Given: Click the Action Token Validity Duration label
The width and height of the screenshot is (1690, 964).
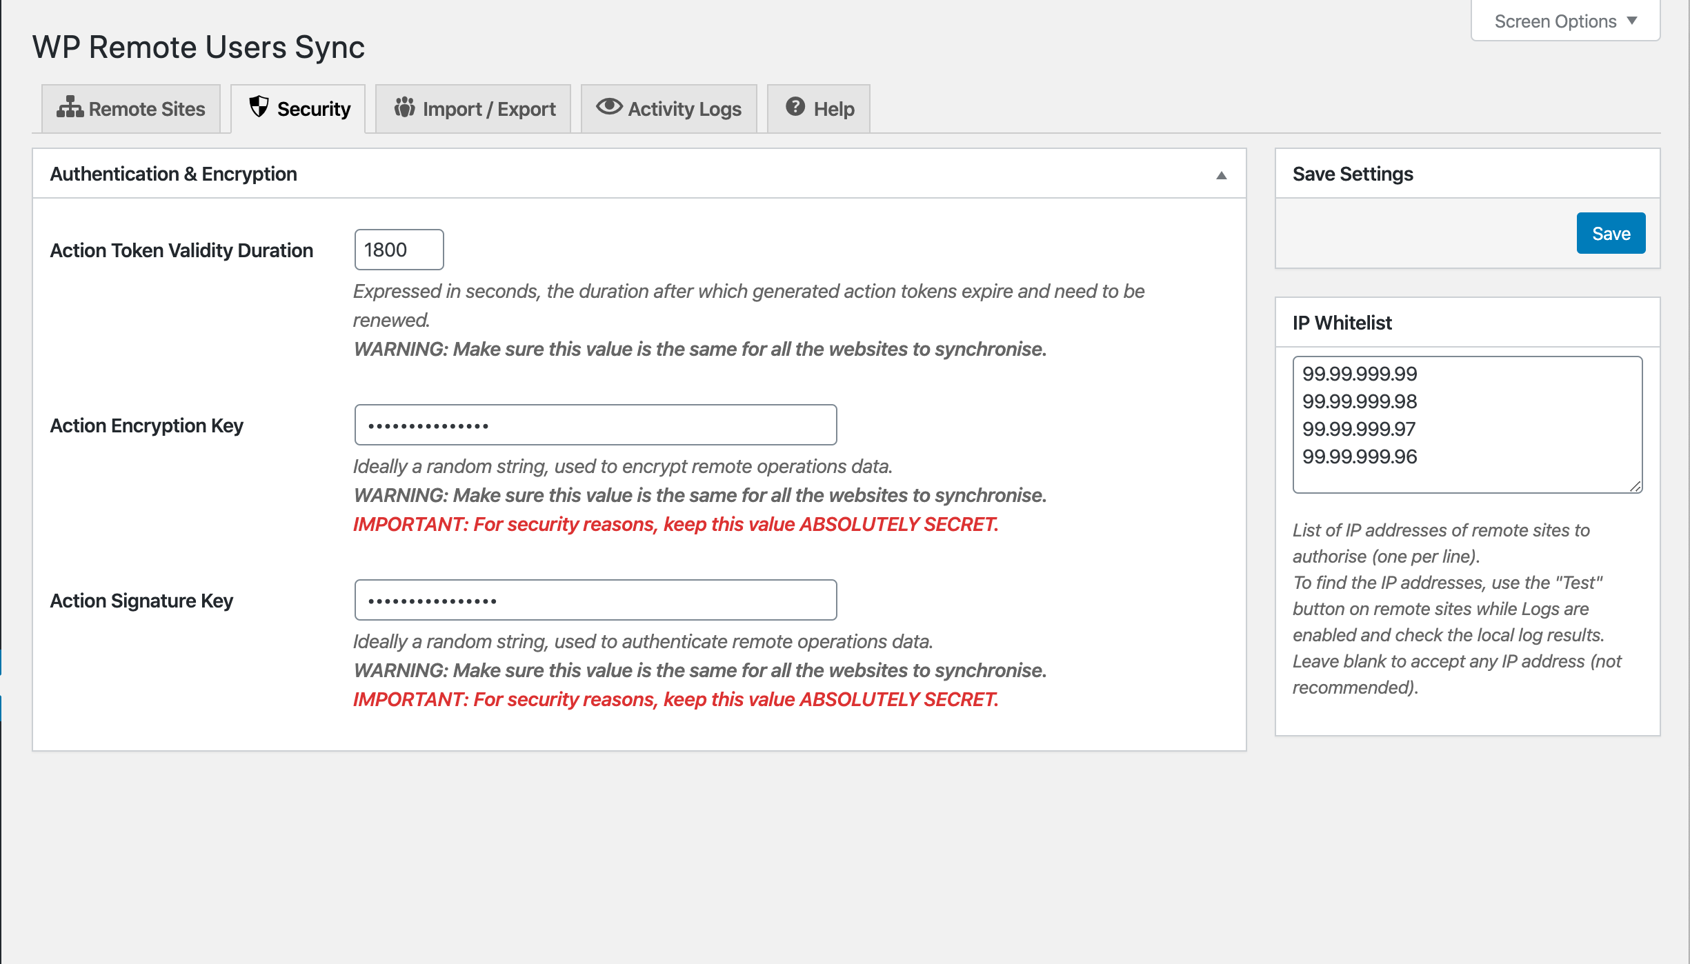Looking at the screenshot, I should [x=181, y=250].
